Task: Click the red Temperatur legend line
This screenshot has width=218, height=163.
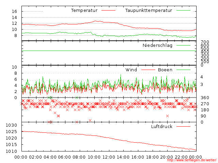Action: (108, 11)
